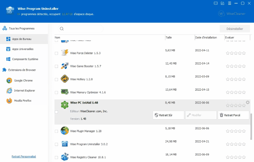Screen dimensions: 254x162
Task: Rate Wise Hotkey with one star
Action: (228, 79)
